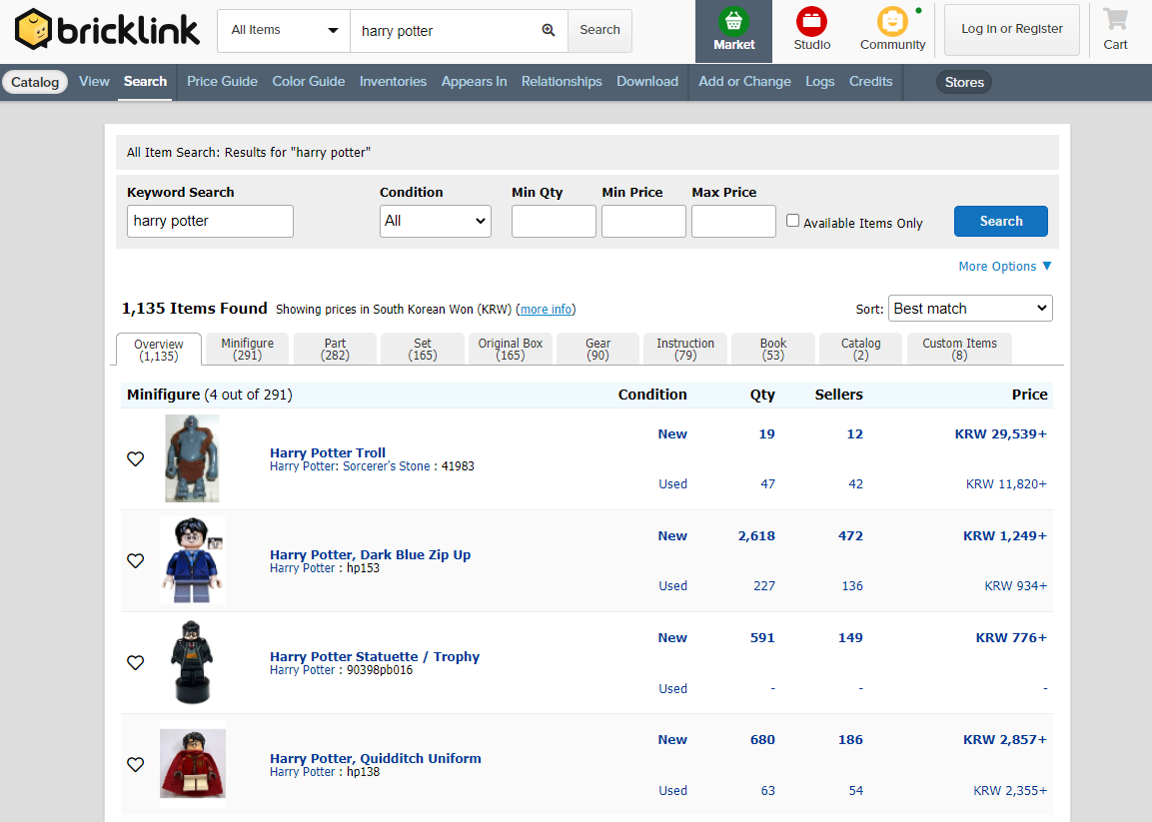The image size is (1152, 822).
Task: Click price KRW 29,539+ for new Troll
Action: tap(1001, 434)
